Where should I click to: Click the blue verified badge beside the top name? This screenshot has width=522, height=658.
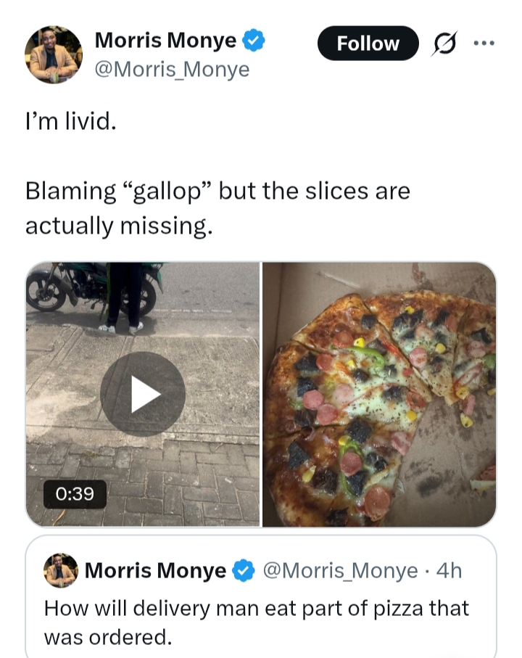pos(253,41)
